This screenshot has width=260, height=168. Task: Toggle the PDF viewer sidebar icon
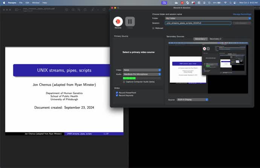(17, 9)
